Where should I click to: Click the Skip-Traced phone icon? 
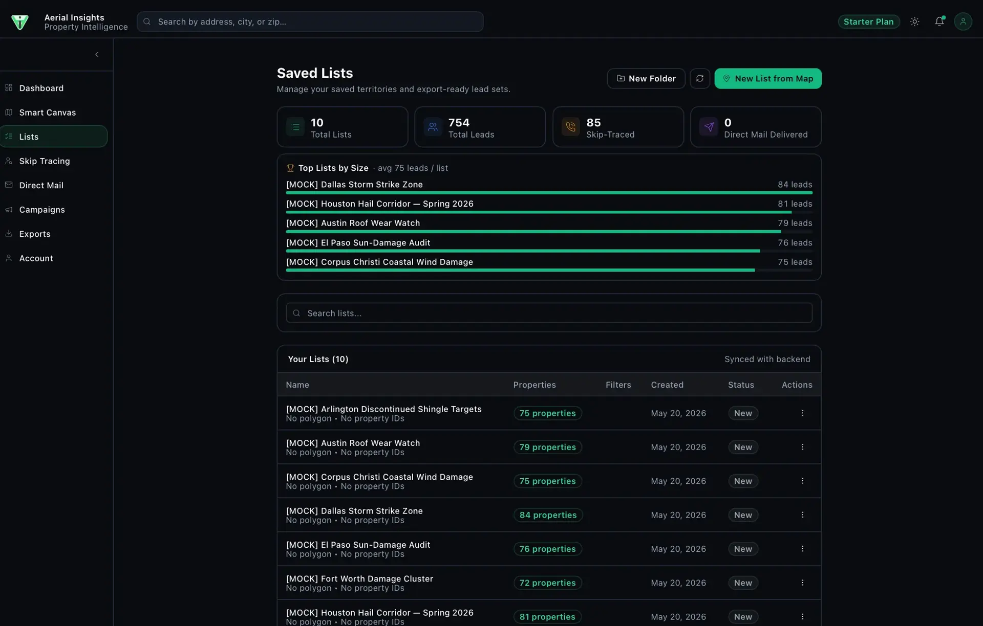[570, 127]
